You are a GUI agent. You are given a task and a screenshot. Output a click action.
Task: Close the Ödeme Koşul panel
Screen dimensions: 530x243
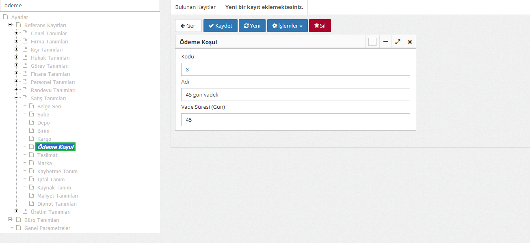410,42
